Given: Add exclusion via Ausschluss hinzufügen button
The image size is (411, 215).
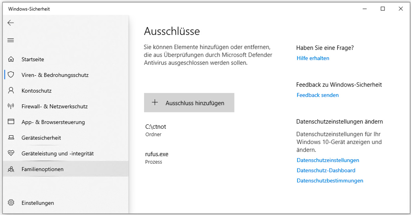Looking at the screenshot, I should pos(189,103).
